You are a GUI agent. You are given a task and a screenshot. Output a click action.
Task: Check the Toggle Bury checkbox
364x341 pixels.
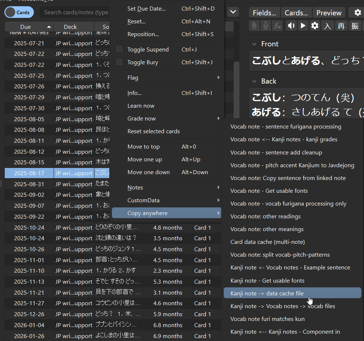click(119, 62)
